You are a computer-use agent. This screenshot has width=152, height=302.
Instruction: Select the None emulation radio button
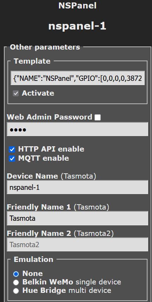pos(16,274)
